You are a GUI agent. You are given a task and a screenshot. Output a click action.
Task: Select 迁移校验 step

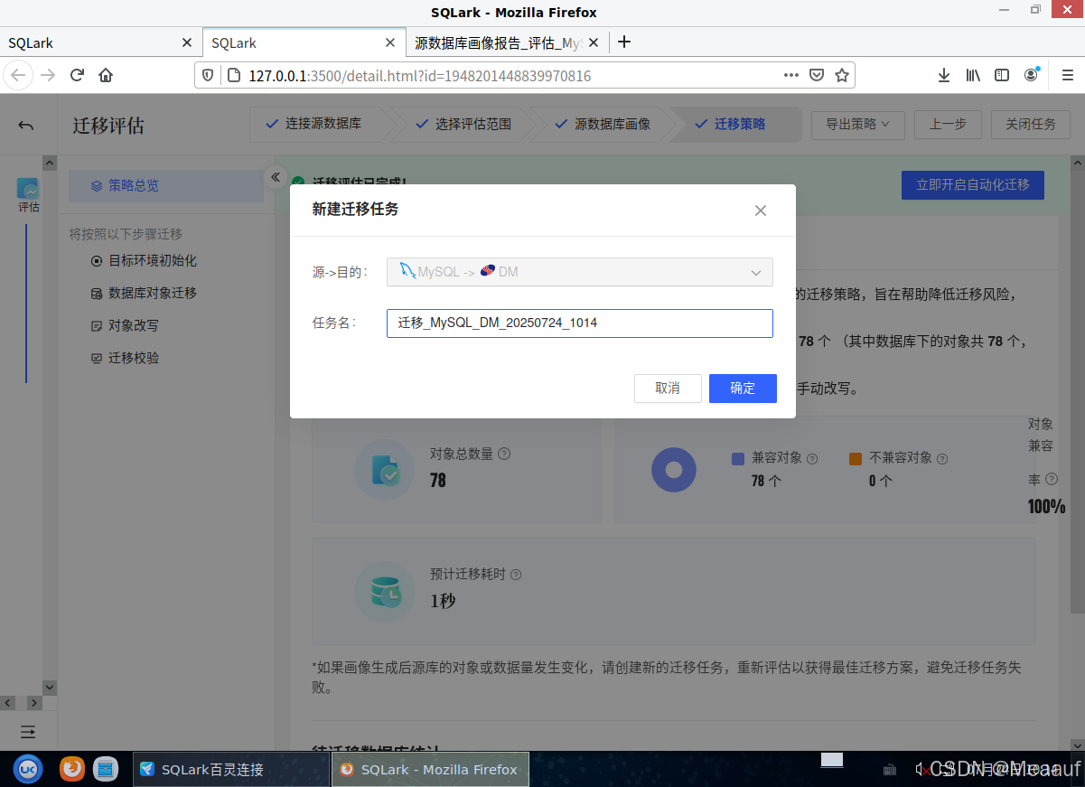pyautogui.click(x=125, y=358)
